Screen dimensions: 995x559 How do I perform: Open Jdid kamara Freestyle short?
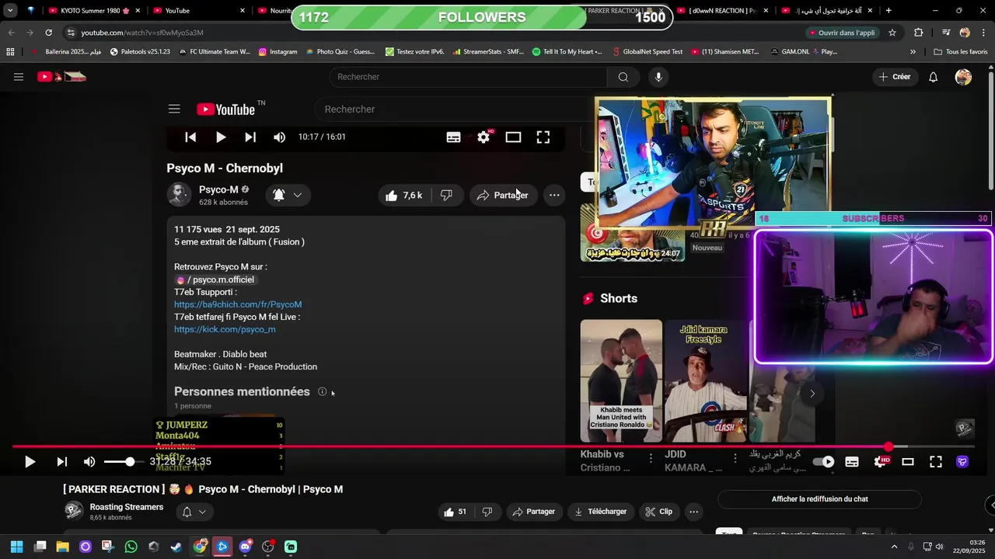click(x=706, y=380)
